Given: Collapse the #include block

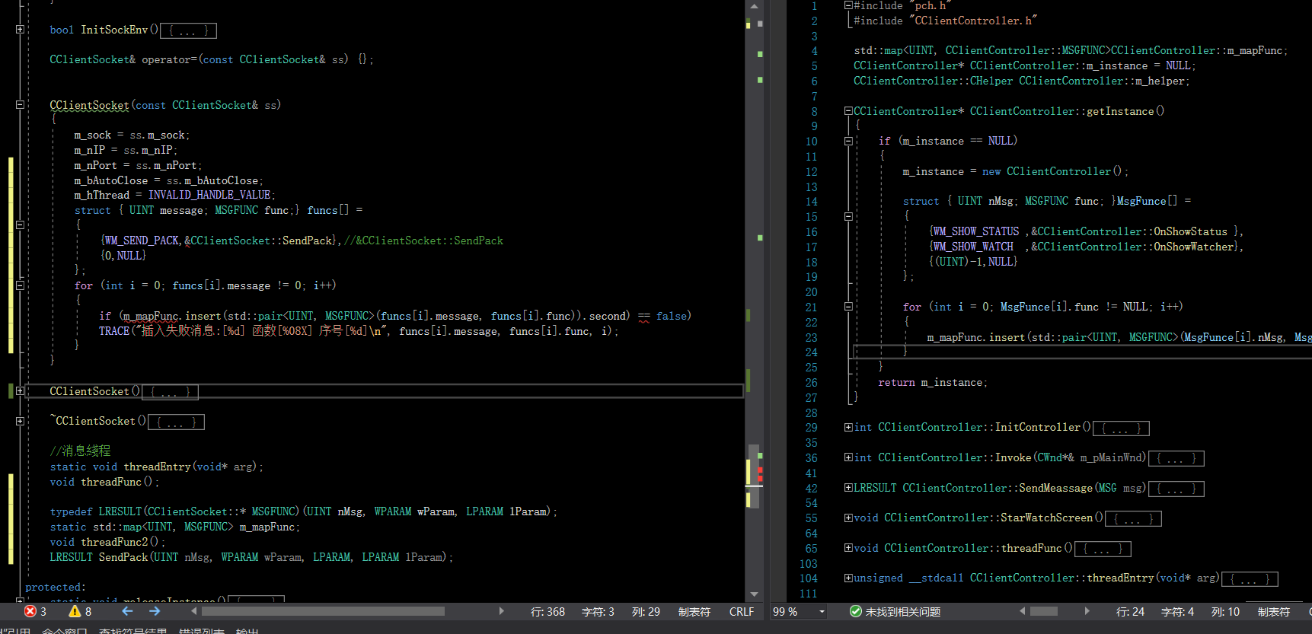Looking at the screenshot, I should point(848,5).
